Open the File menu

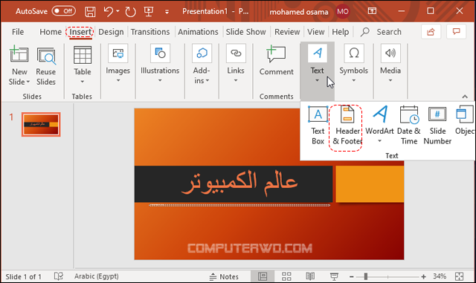(x=18, y=32)
